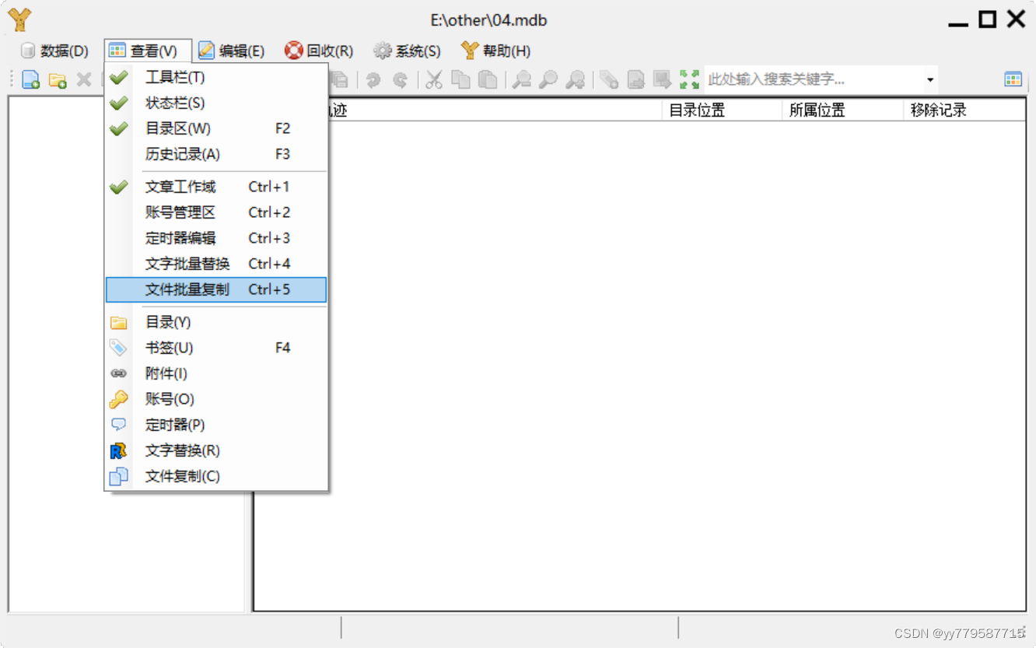Switch to 定时器编辑 workspace

[216, 238]
